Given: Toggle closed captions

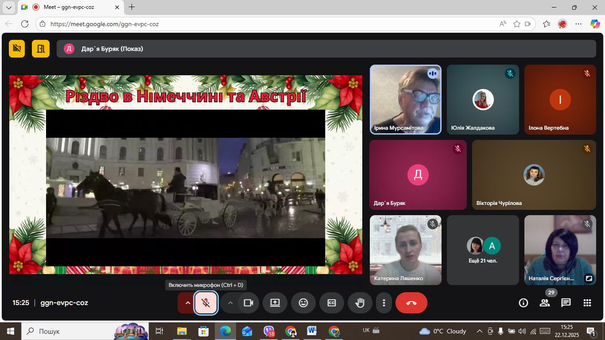Looking at the screenshot, I should pyautogui.click(x=332, y=303).
